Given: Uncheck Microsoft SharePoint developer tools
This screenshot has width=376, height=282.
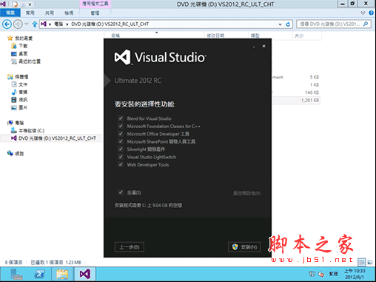Looking at the screenshot, I should 121,141.
